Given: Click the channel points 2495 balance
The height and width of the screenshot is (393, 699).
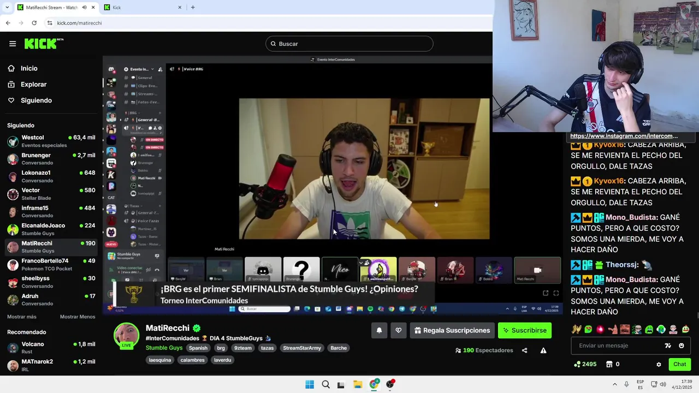Looking at the screenshot, I should pos(585,364).
